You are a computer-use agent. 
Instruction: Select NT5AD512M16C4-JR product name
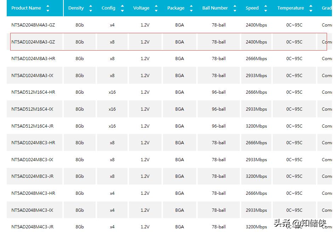coord(33,126)
